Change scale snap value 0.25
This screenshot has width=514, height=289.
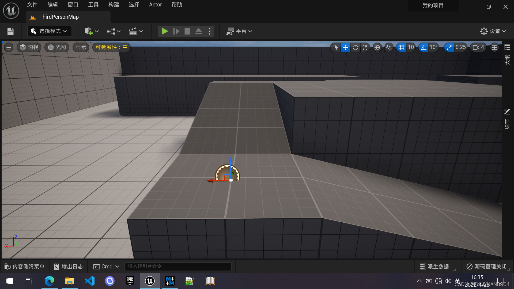tap(460, 47)
